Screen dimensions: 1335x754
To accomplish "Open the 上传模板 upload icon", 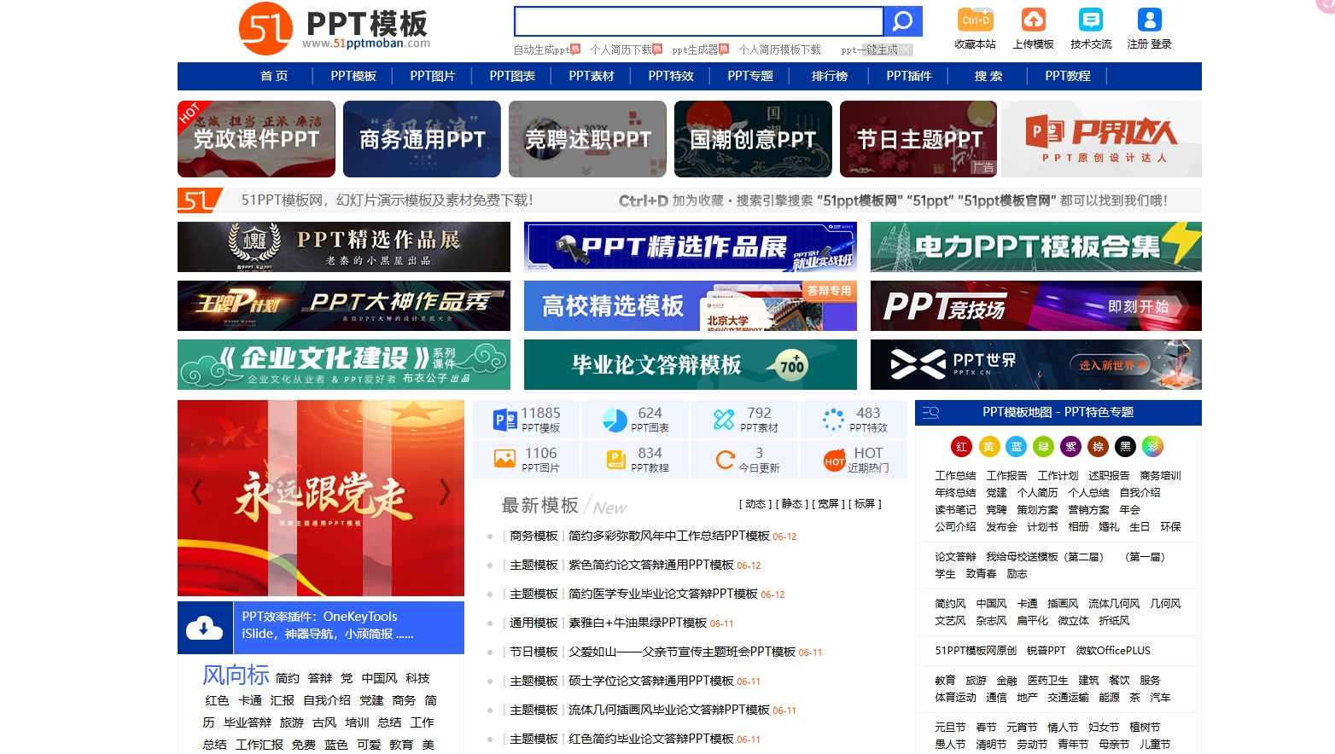I will coord(1034,20).
